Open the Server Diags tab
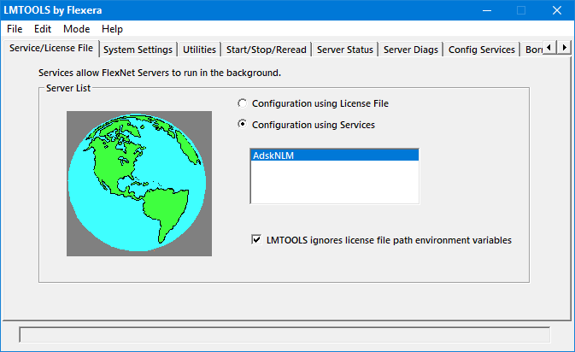Viewport: 575px width, 352px height. pyautogui.click(x=411, y=50)
